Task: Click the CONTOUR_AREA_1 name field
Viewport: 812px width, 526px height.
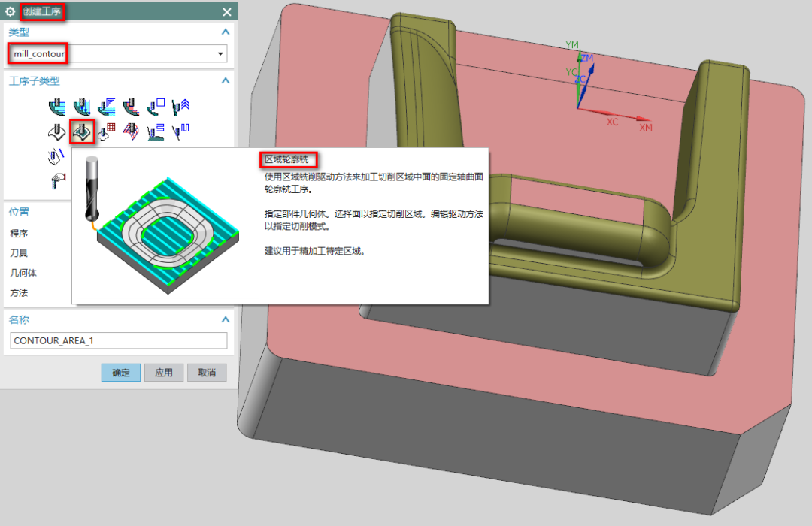Action: pos(119,340)
